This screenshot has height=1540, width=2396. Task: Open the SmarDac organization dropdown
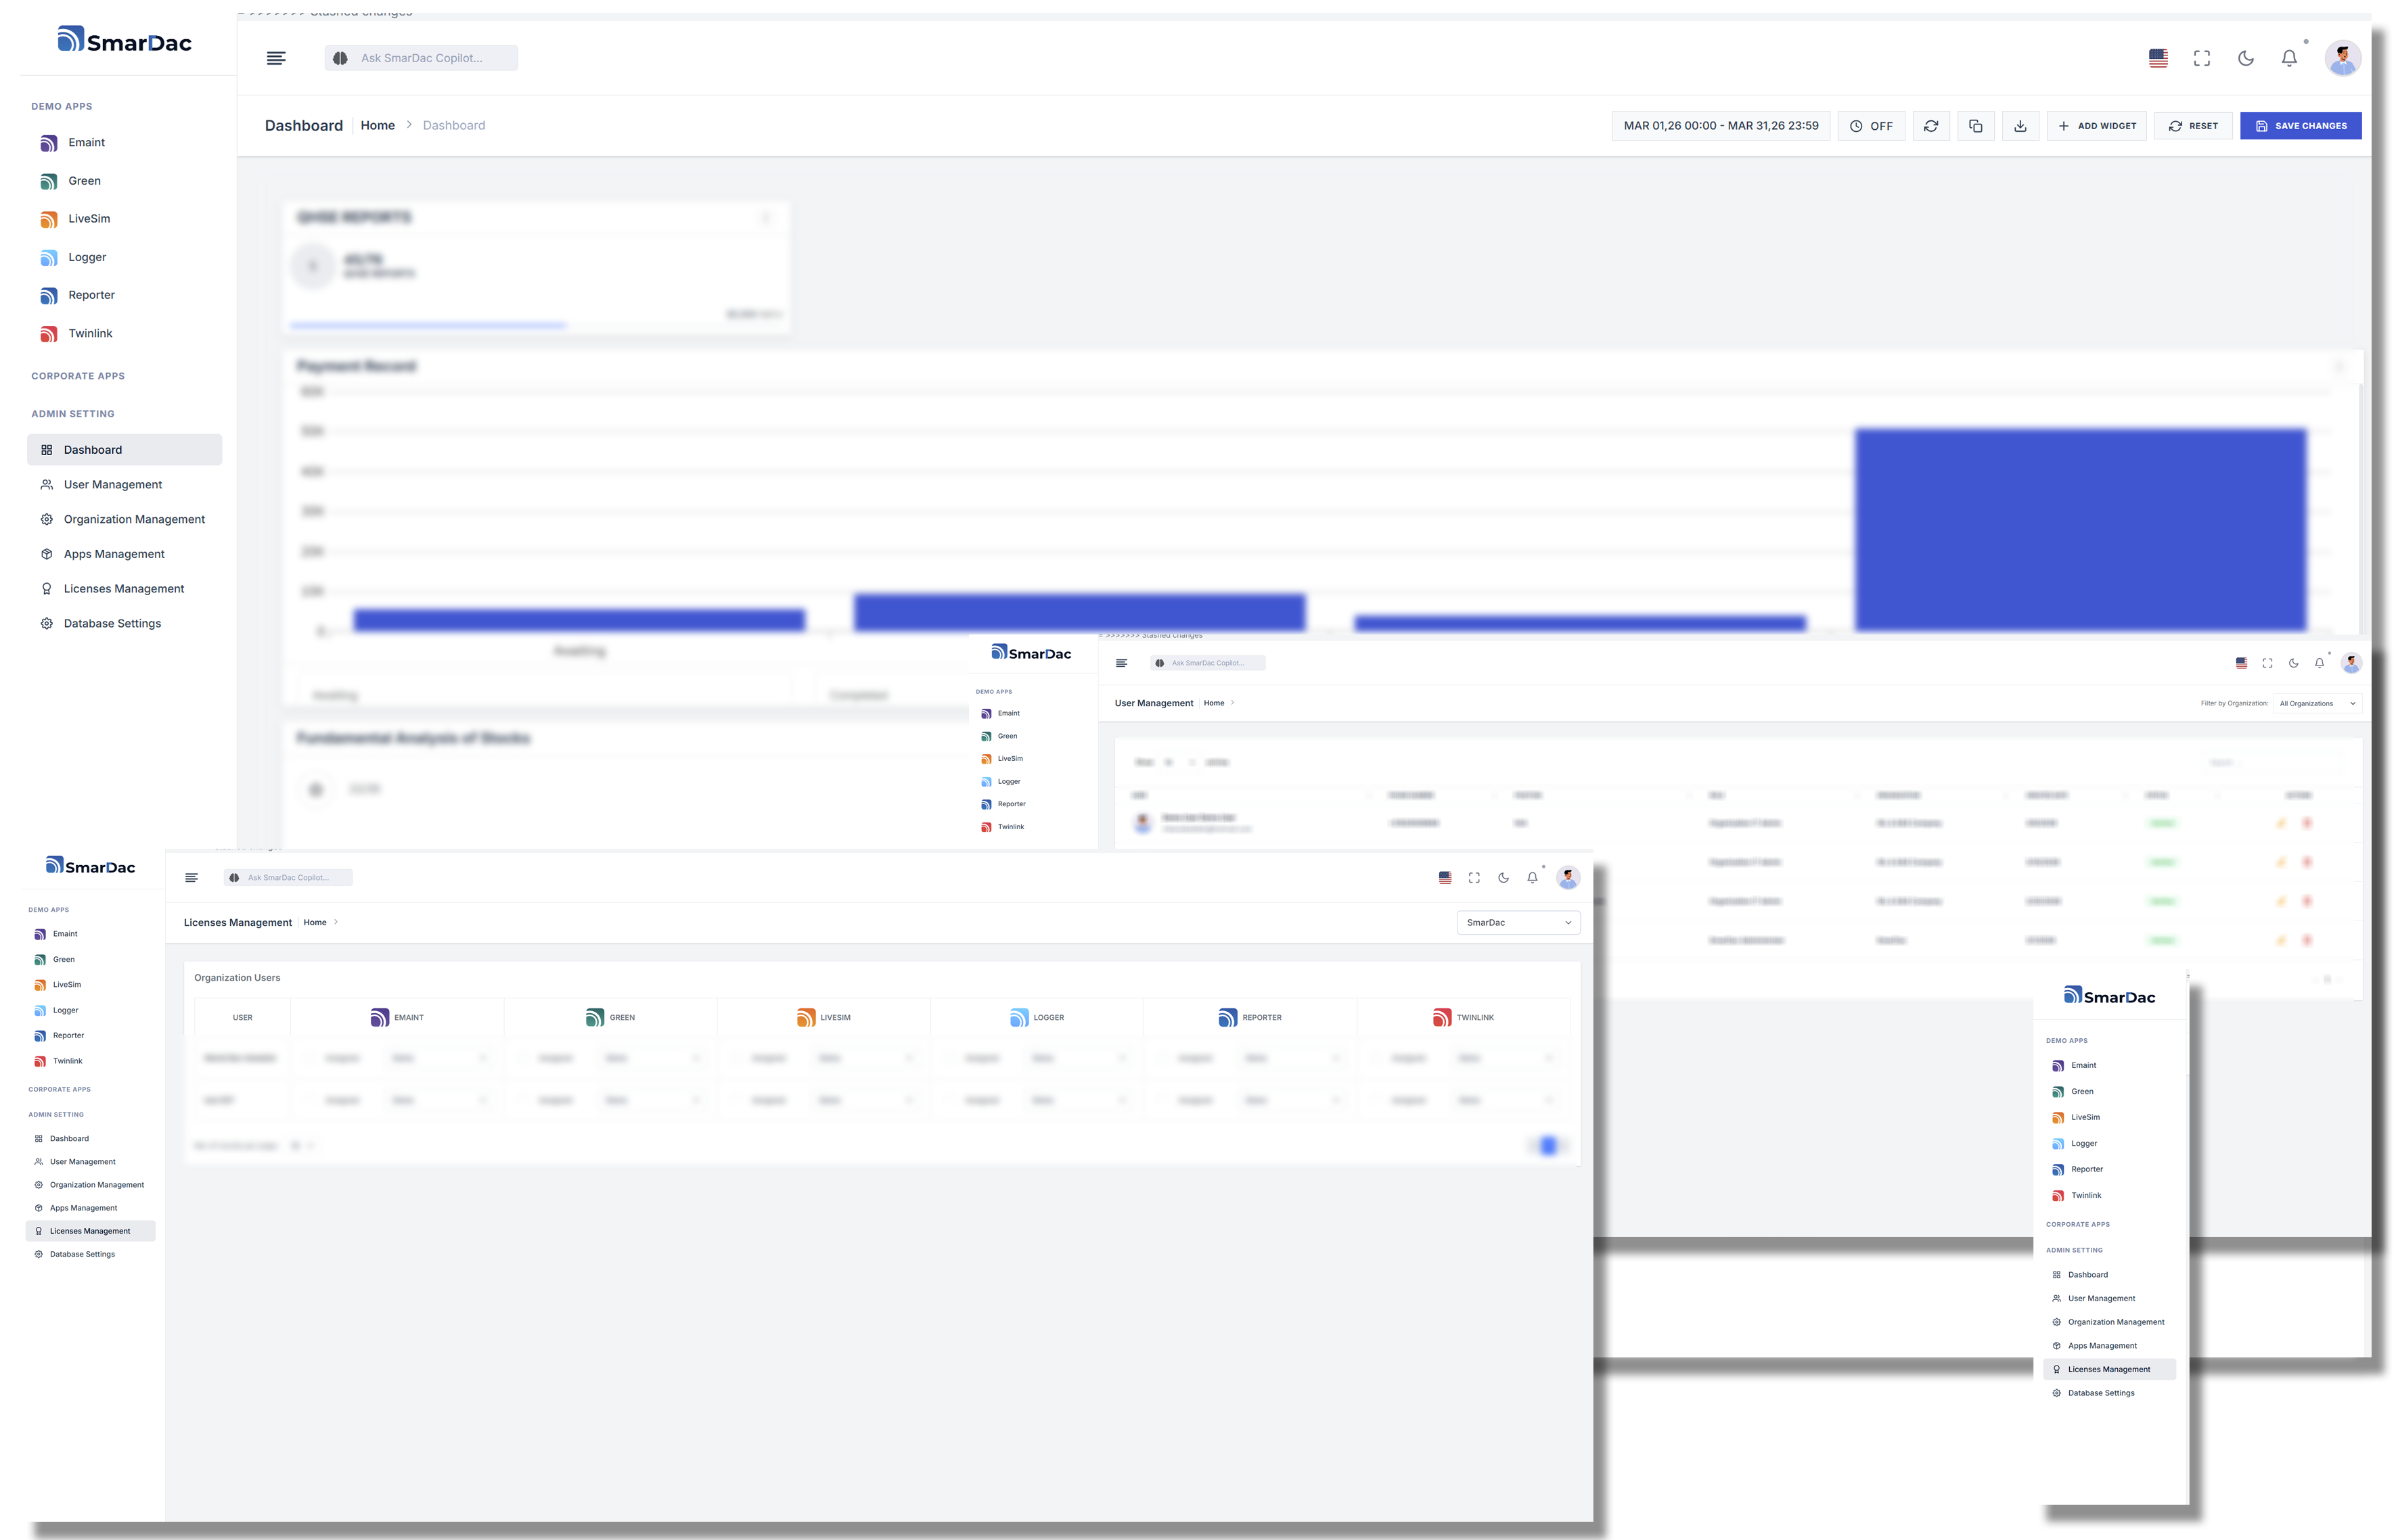point(1518,922)
